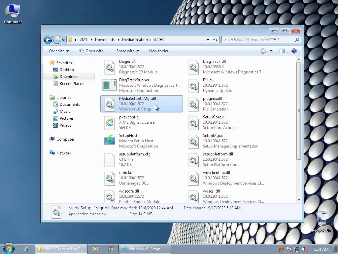This screenshot has height=254, width=338.
Task: Select the Diager.dll file icon
Action: (110, 67)
